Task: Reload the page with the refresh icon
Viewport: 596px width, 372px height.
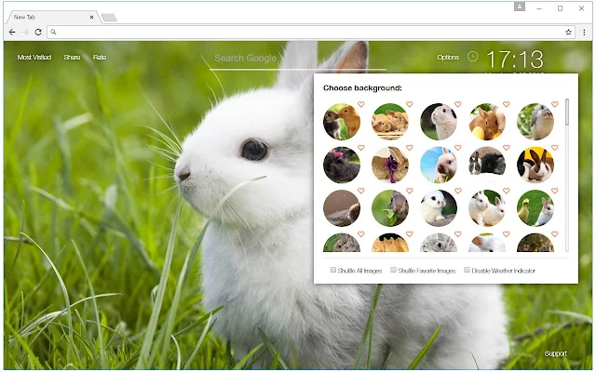Action: 38,33
